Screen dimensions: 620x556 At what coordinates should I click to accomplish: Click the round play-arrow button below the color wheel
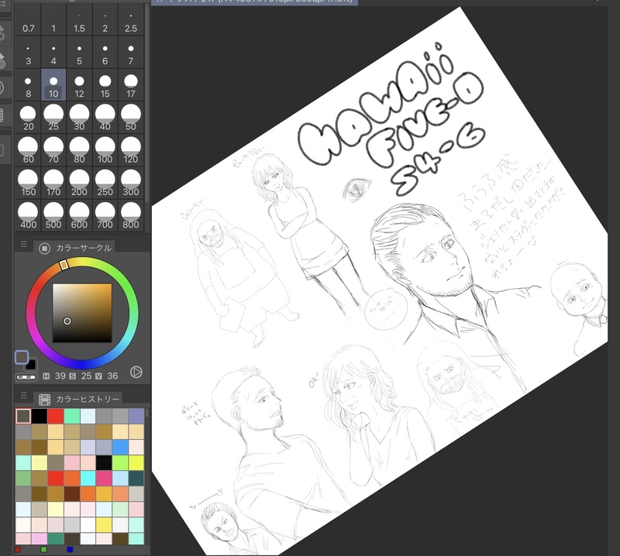pos(136,372)
